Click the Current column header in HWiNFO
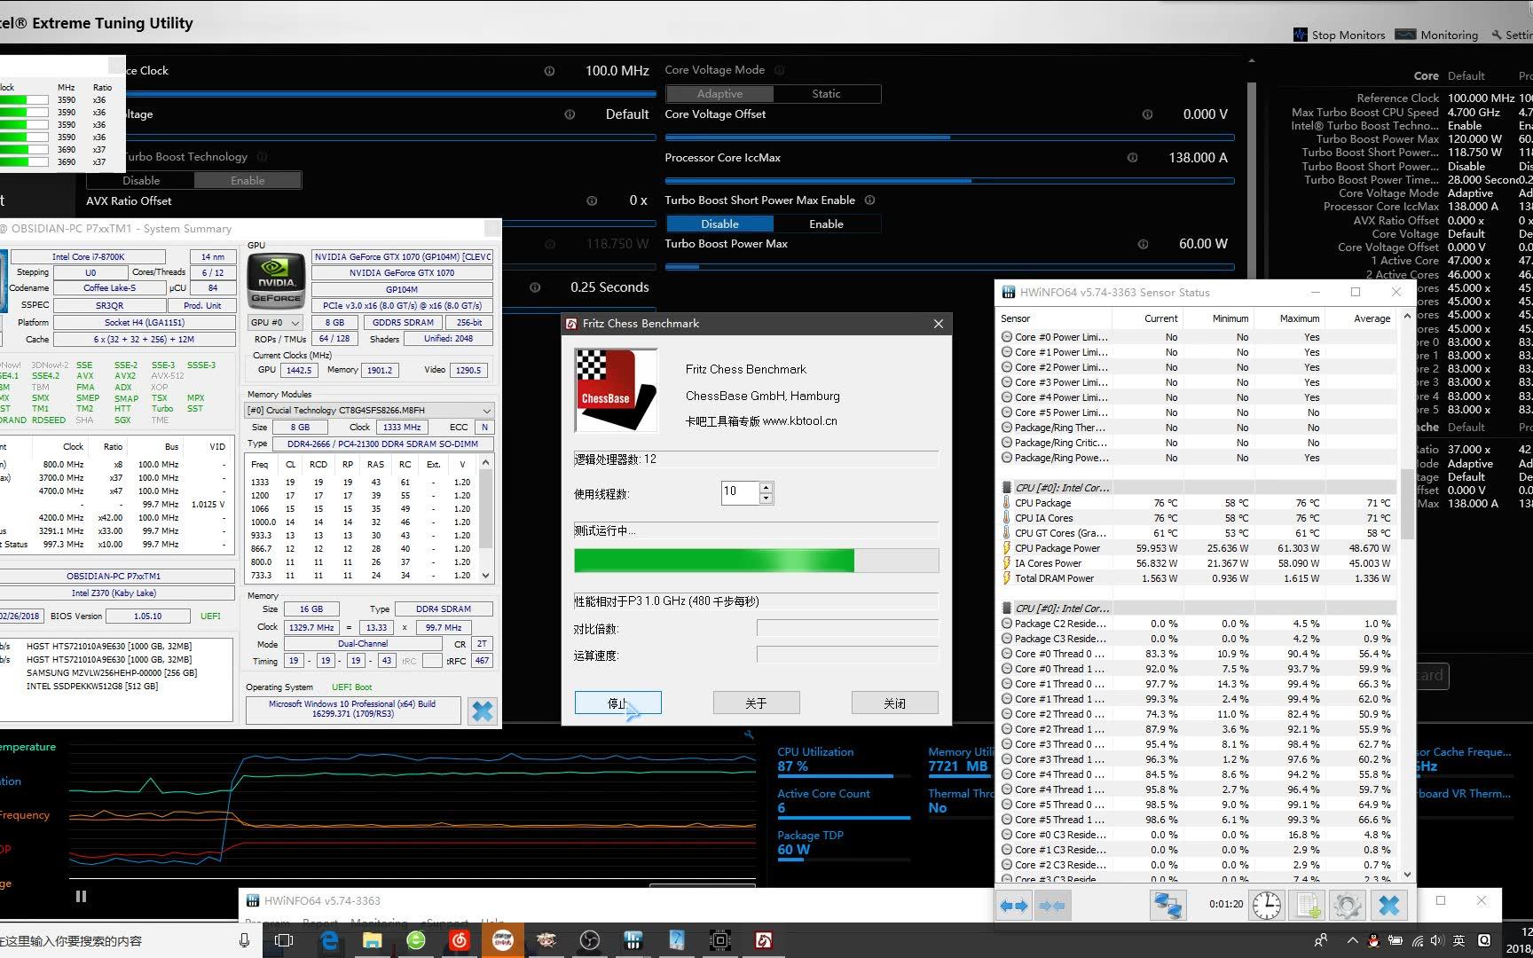The image size is (1533, 958). 1146,318
